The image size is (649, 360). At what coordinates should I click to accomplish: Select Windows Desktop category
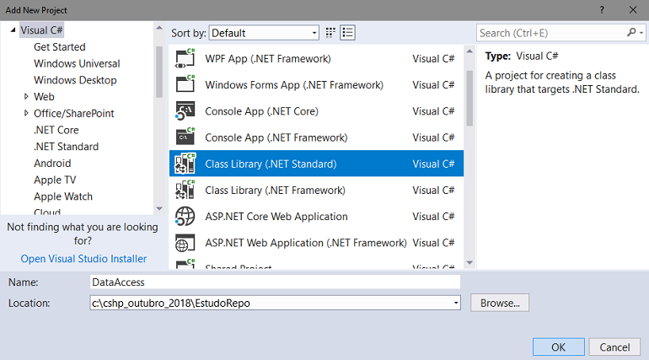tap(75, 80)
